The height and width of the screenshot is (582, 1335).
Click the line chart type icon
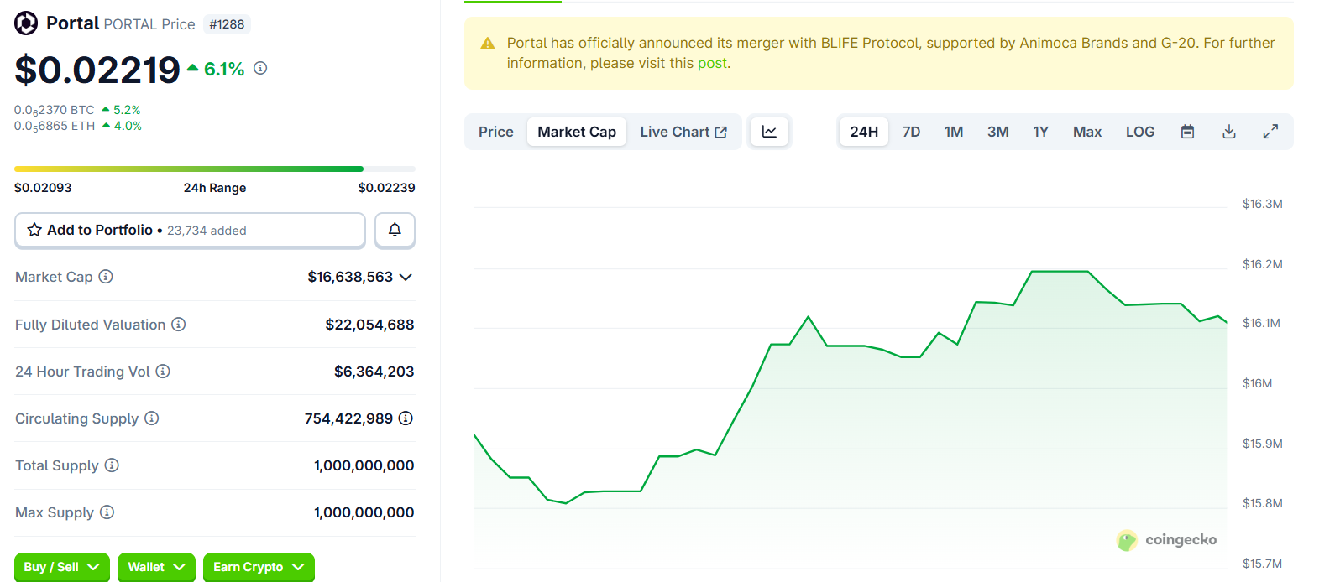[x=769, y=132]
